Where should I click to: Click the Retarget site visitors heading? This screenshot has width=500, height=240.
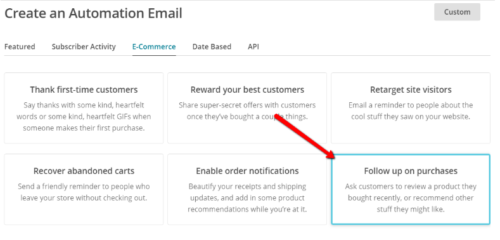click(x=411, y=90)
